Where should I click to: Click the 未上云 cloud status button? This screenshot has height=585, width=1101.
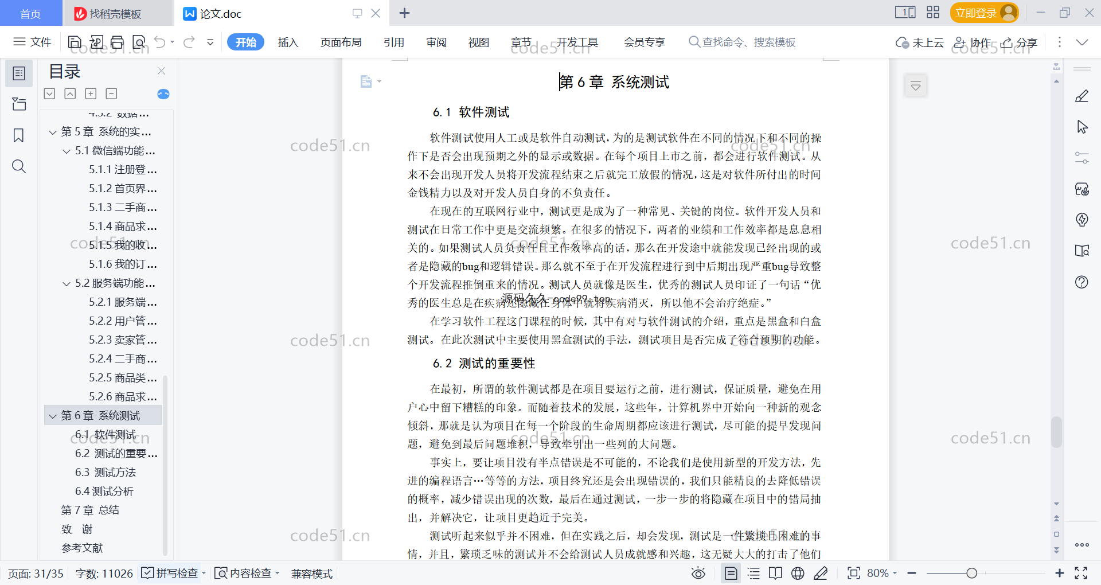pos(920,42)
